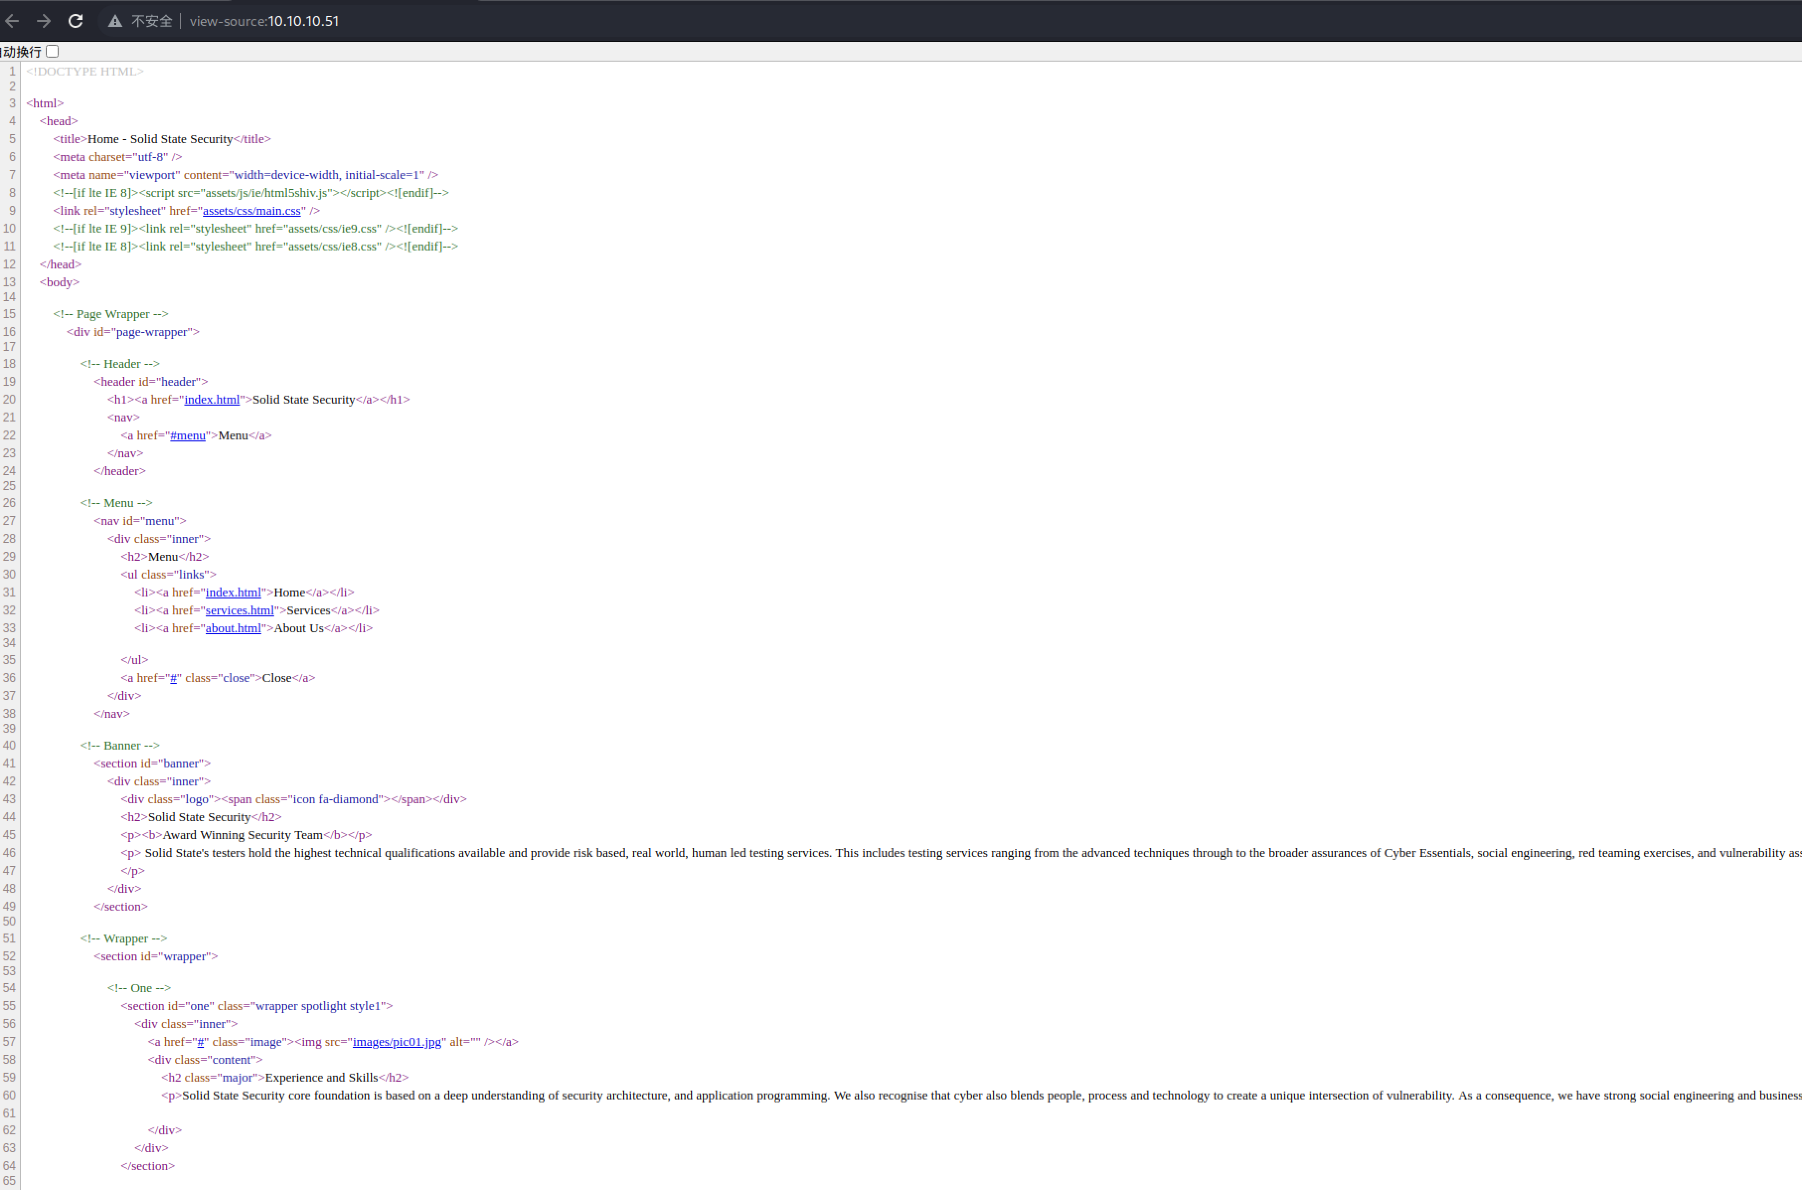Reload the page with the refresh icon
This screenshot has height=1190, width=1802.
tap(75, 21)
